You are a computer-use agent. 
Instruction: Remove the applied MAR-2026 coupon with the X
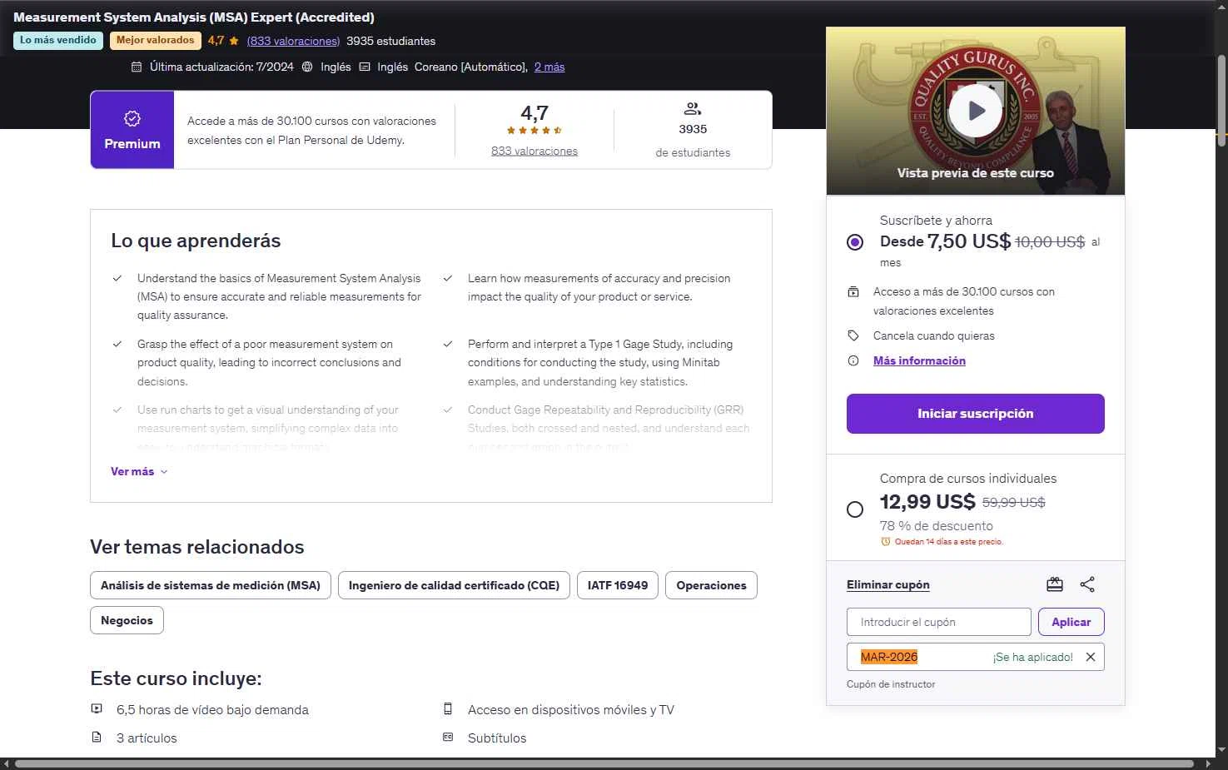pos(1091,657)
